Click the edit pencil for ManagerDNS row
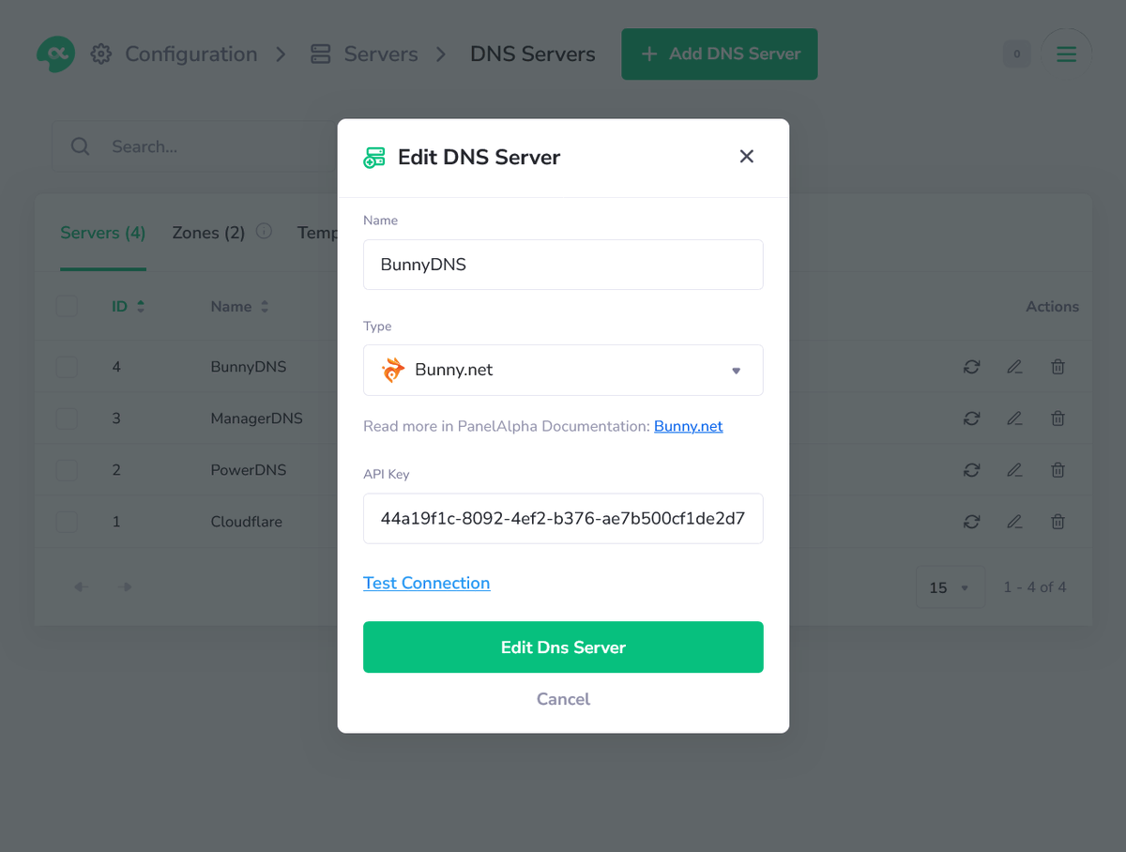Screen dimensions: 1126x852 pyautogui.click(x=1014, y=418)
